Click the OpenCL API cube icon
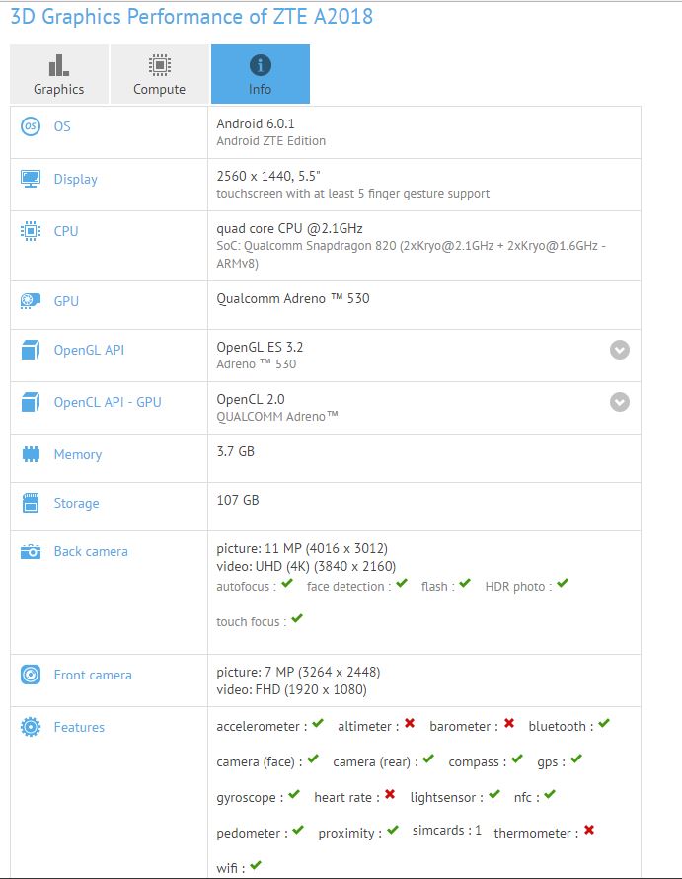This screenshot has height=879, width=682. point(31,402)
